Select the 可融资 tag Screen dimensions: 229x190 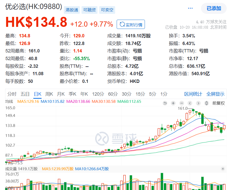point(89,10)
